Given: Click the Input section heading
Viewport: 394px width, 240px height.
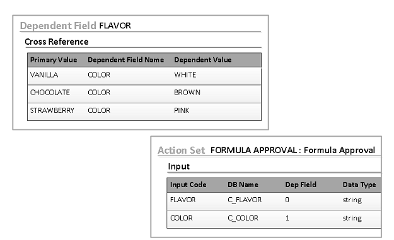Looking at the screenshot, I should point(178,166).
